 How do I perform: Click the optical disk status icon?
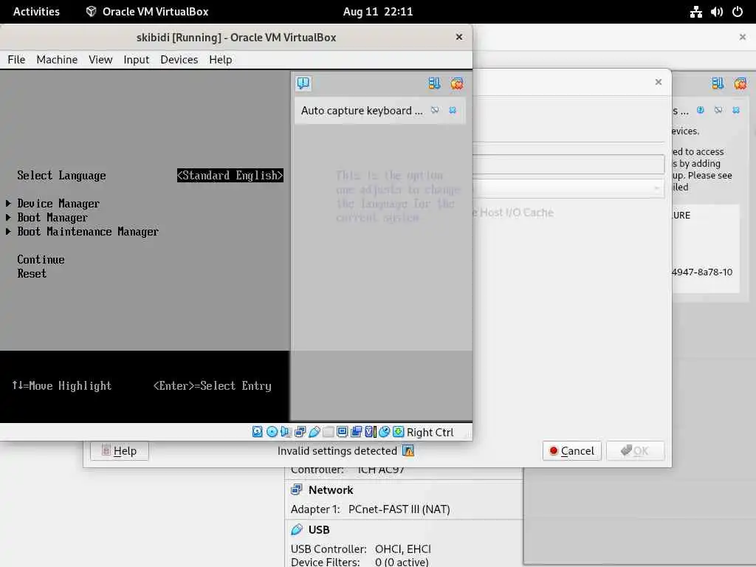coord(272,431)
